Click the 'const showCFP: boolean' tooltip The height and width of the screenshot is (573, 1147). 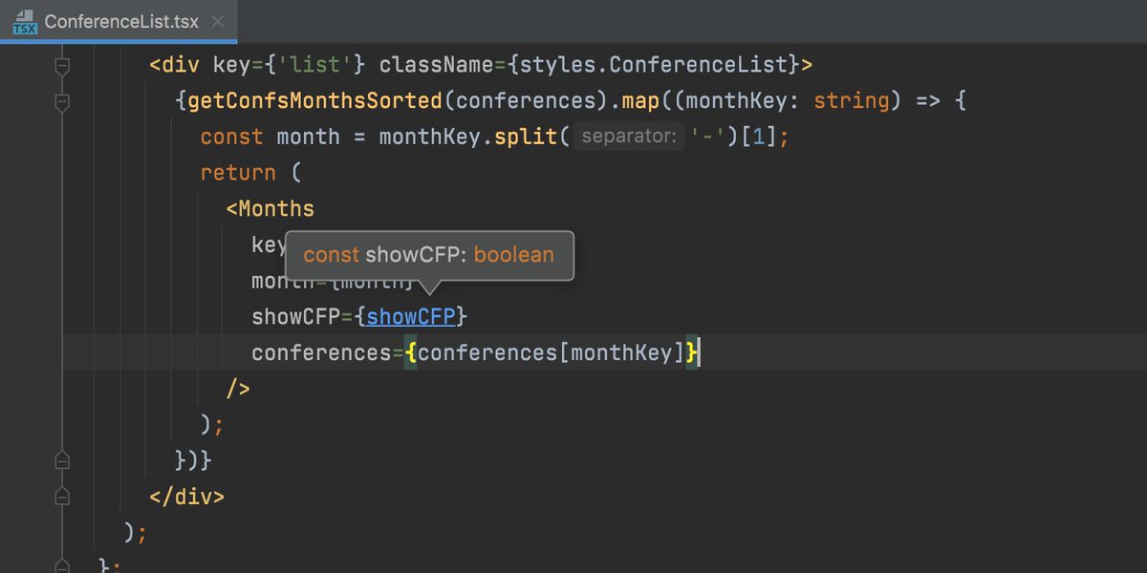(x=429, y=255)
